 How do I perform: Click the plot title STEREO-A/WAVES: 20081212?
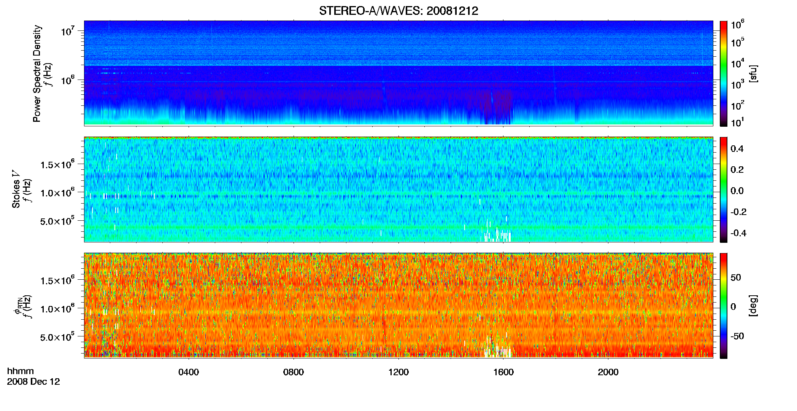(398, 11)
